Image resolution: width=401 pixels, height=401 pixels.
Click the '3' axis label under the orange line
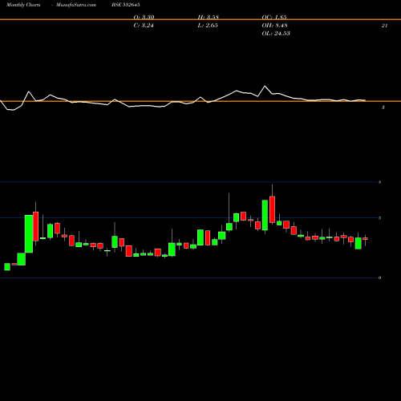(x=383, y=107)
